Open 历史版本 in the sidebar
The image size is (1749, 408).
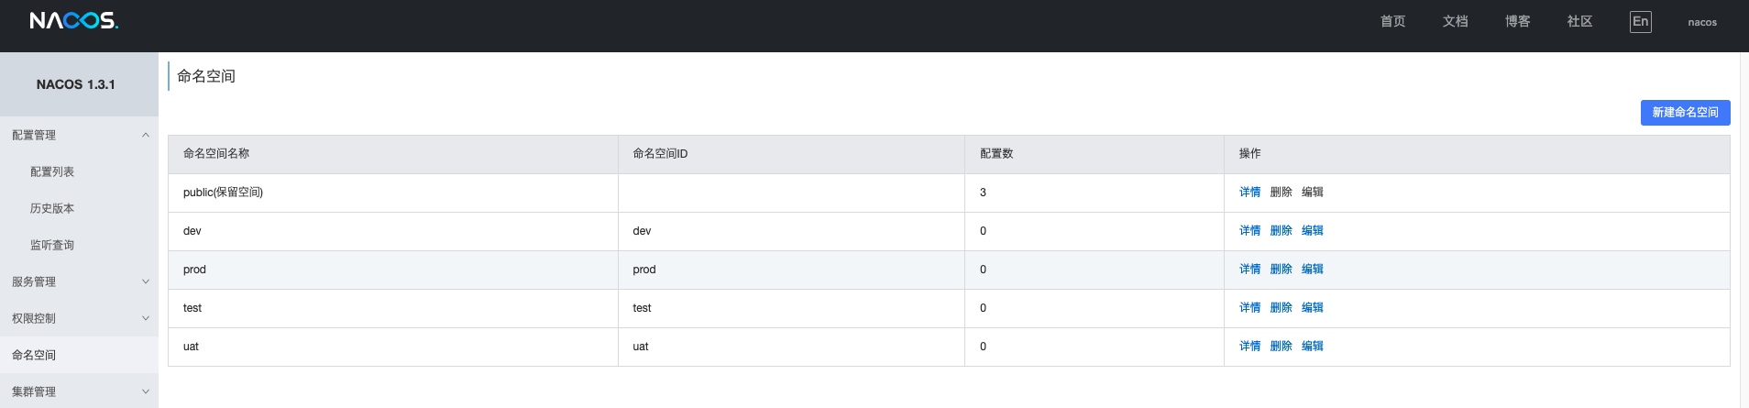point(52,208)
